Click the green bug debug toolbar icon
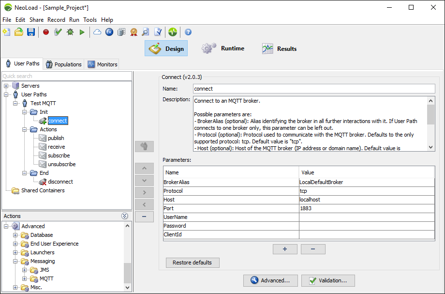Viewport: 445px width, 294px height. pos(70,32)
